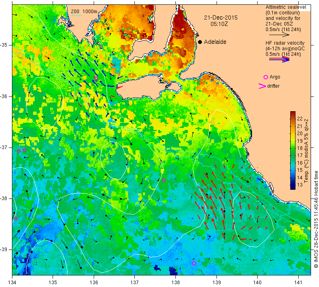319x287 pixels.
Task: Click '0.5m/s (1kt 24h)' under altimetric legend
Action: pos(283,29)
